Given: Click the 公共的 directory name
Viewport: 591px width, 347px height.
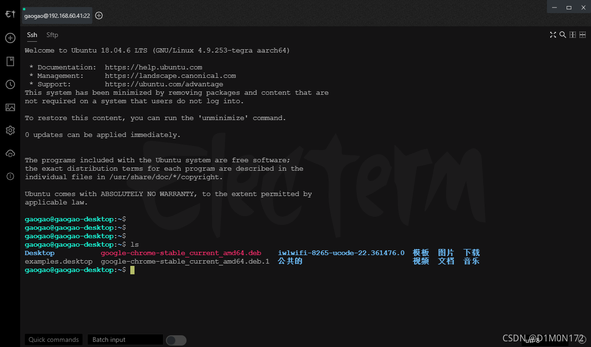Looking at the screenshot, I should pos(290,261).
